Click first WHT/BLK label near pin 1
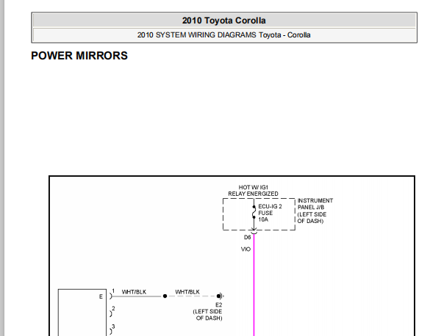 tap(134, 292)
